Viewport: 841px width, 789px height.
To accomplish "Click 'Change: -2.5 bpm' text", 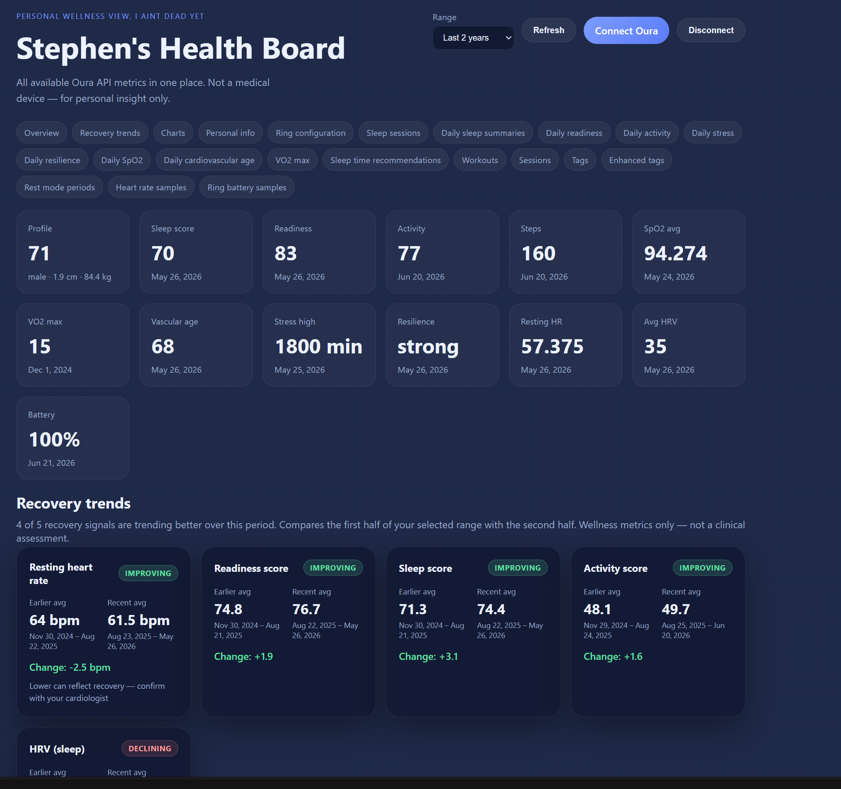I will pos(70,667).
